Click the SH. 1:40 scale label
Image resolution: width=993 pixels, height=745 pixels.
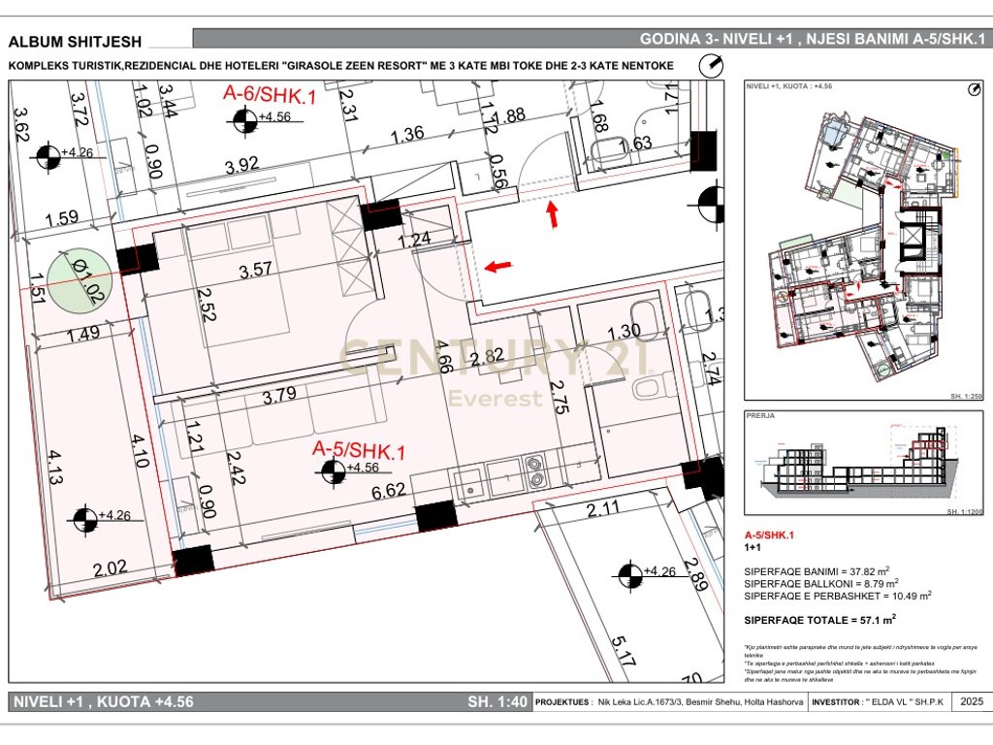[497, 701]
